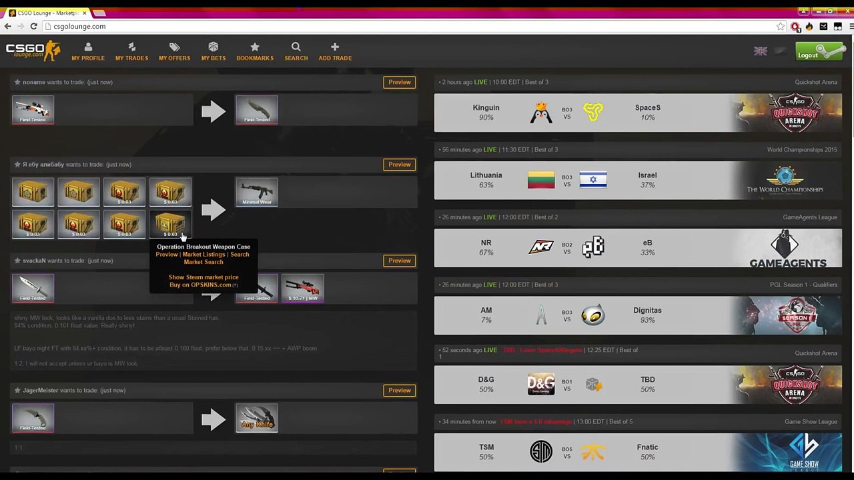
Task: Select the UK flag language icon
Action: click(760, 51)
